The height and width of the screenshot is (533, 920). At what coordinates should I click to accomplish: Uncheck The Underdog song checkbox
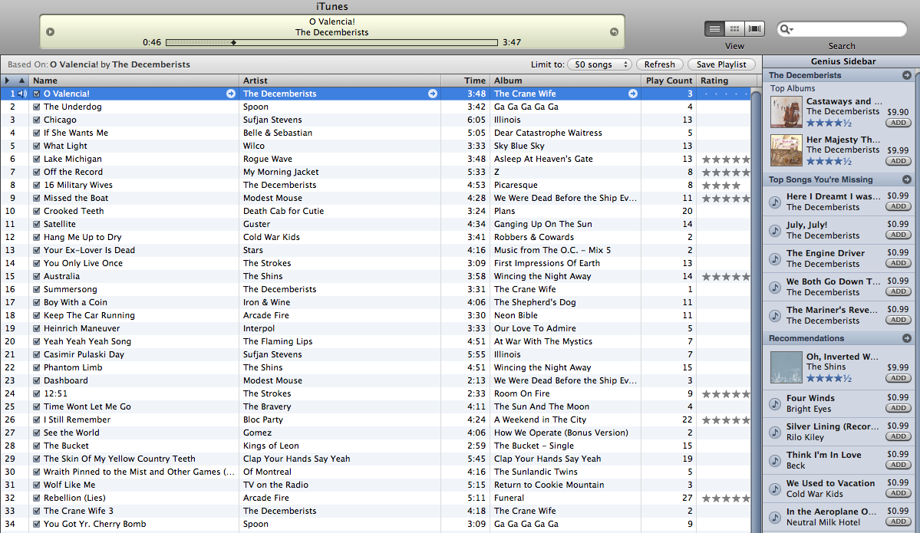36,107
